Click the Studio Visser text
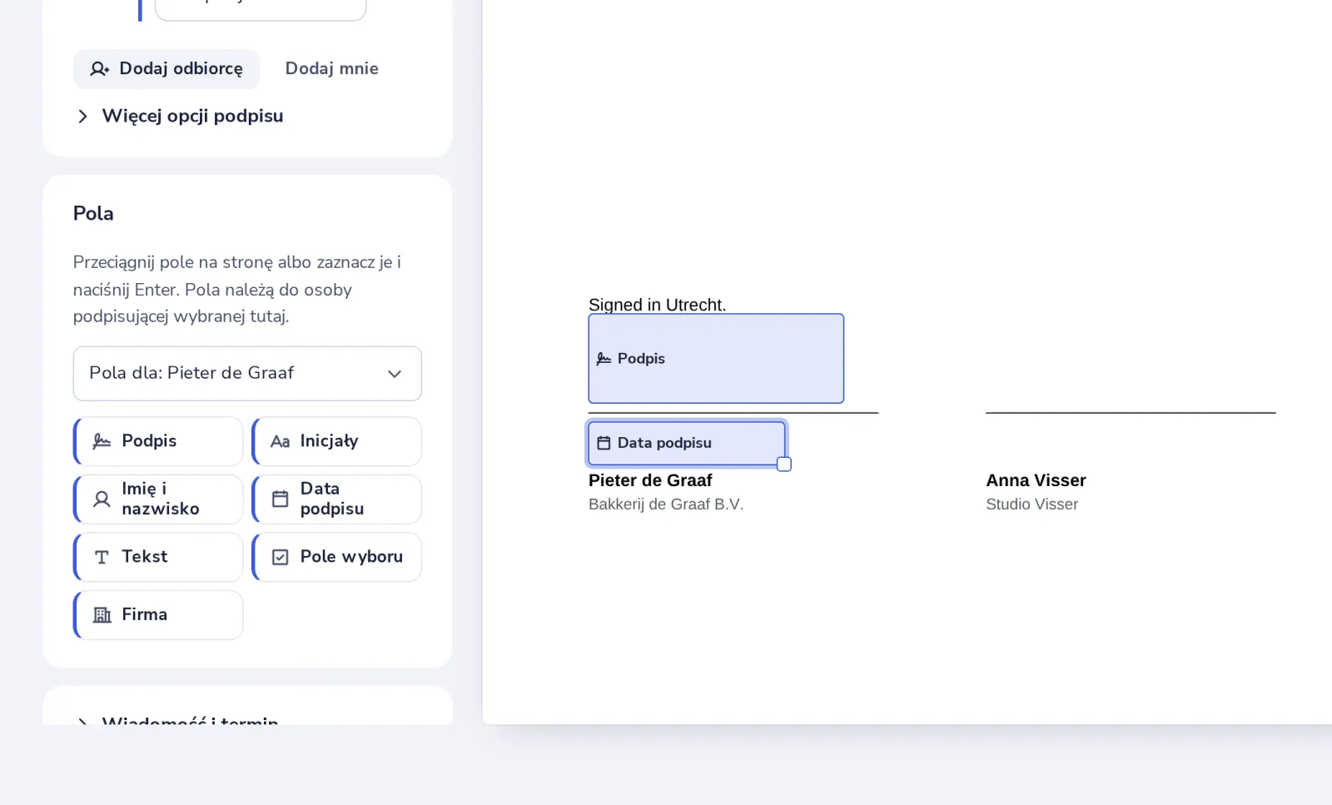 pos(1031,504)
